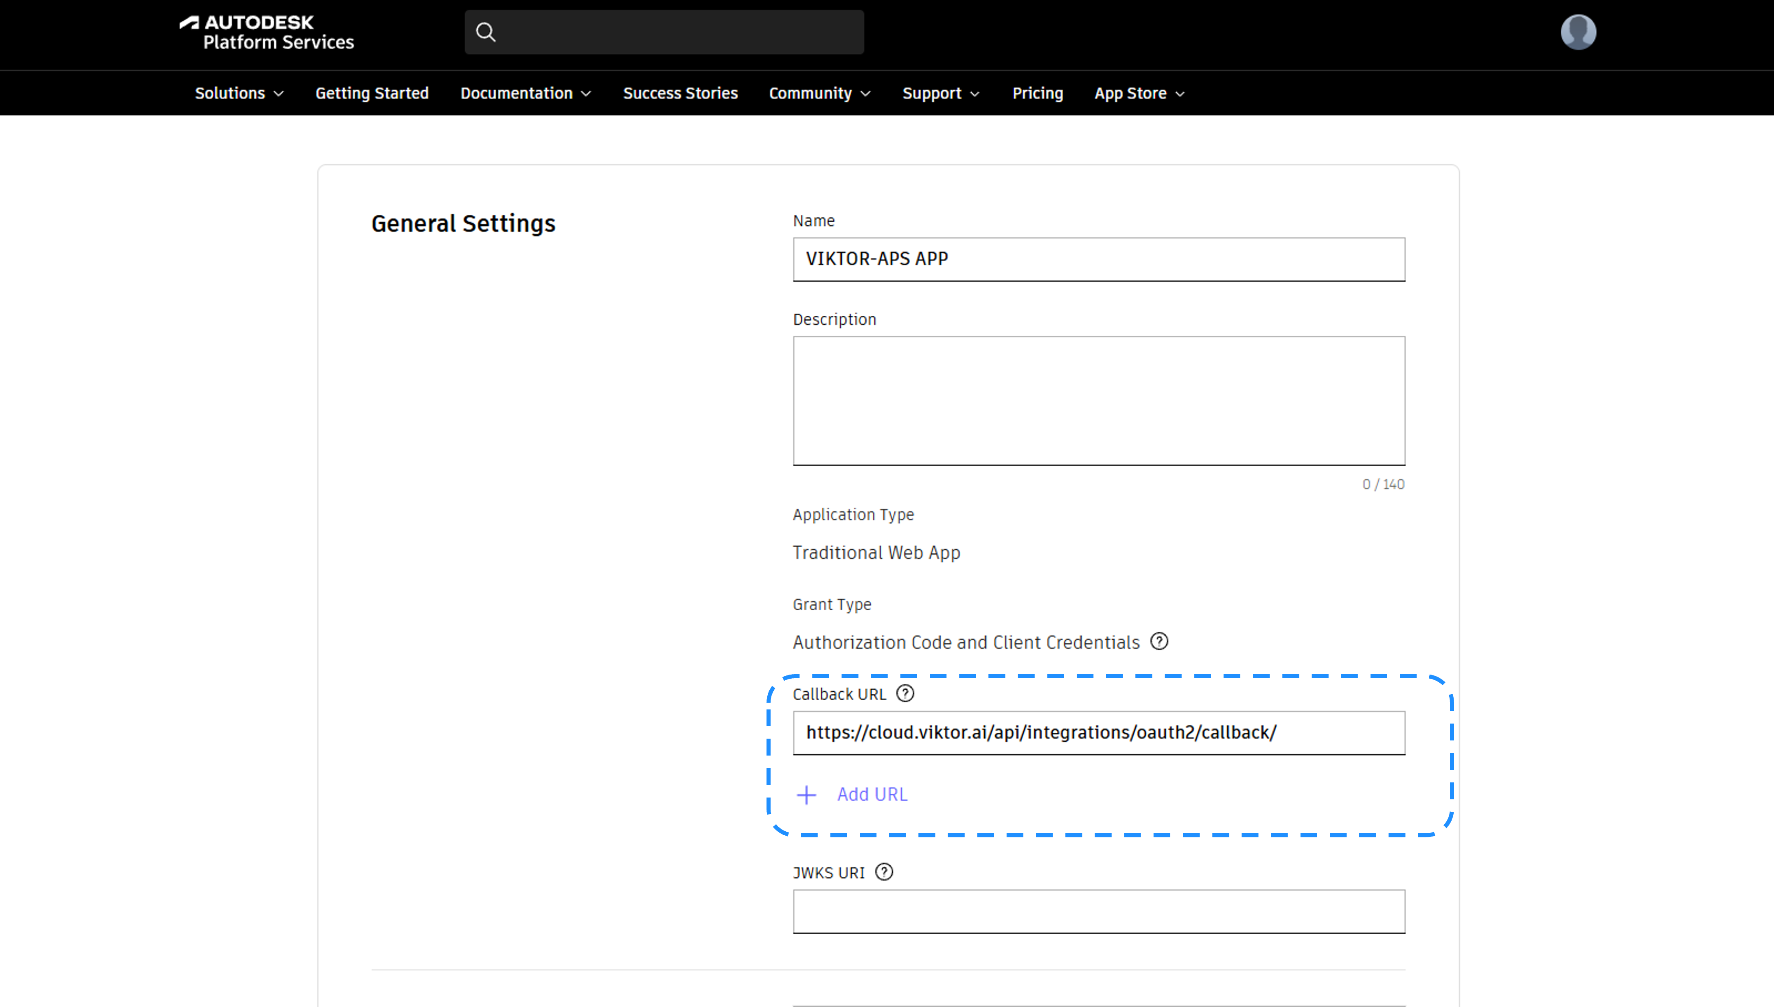Focus the app Name input field
Screen dimensions: 1774x1007
click(x=1098, y=259)
